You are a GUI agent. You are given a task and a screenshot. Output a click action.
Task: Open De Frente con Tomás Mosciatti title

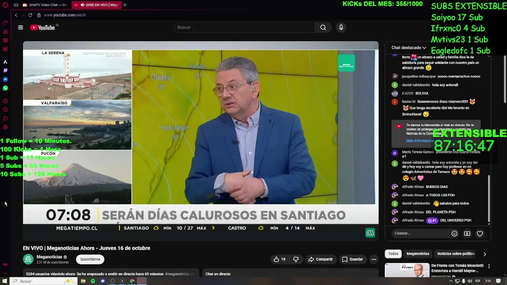457,268
